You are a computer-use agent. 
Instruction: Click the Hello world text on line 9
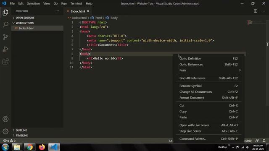click(104, 58)
